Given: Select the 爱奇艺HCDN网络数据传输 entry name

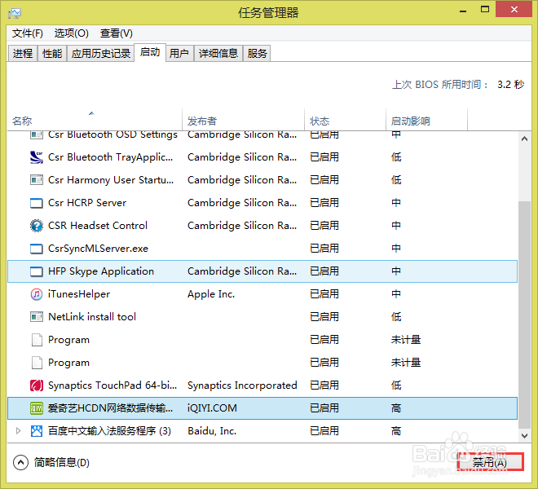Looking at the screenshot, I should pyautogui.click(x=110, y=408).
